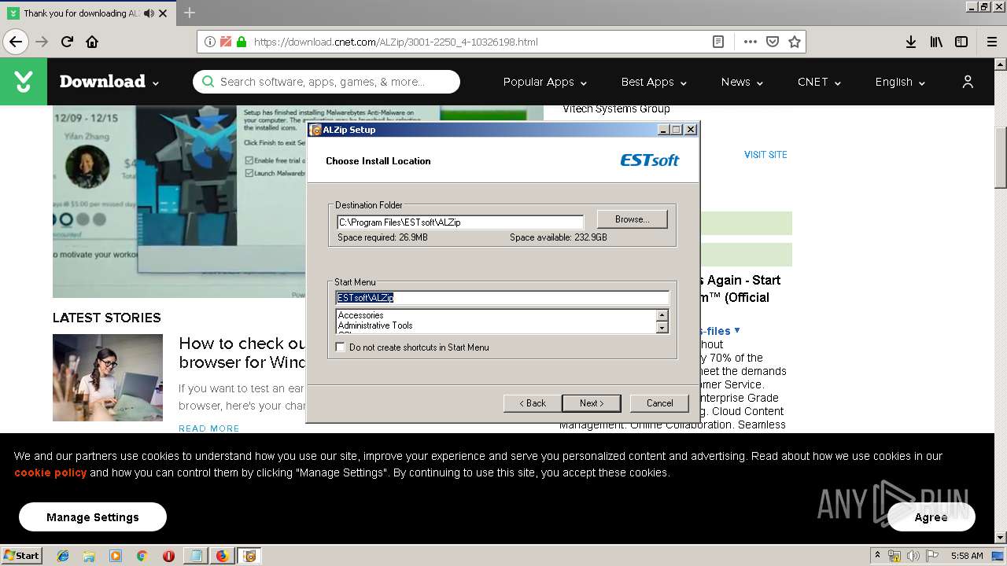Click Browse to choose destination folder

pyautogui.click(x=632, y=219)
